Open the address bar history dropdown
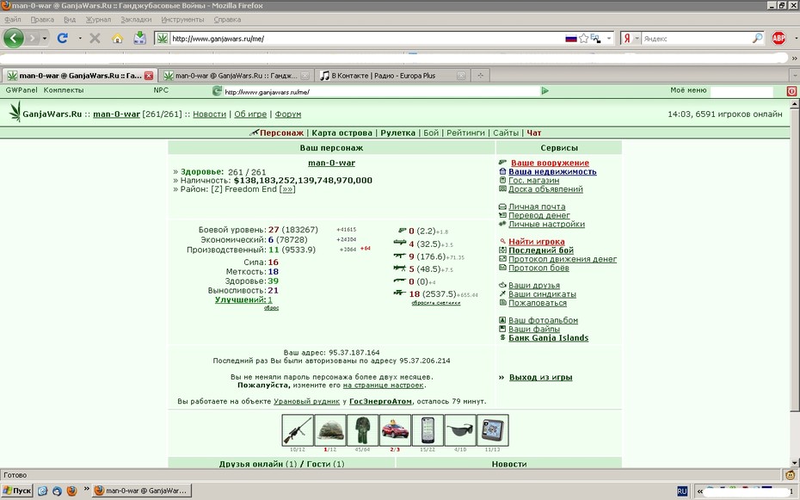The width and height of the screenshot is (800, 500). (x=609, y=38)
